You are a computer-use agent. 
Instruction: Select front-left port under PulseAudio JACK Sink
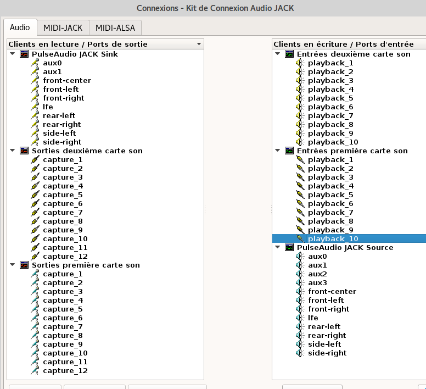[x=61, y=90]
